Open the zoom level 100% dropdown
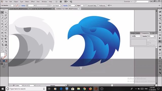162x91 pixels. click(23, 85)
